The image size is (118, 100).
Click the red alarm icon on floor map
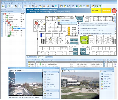36,23
